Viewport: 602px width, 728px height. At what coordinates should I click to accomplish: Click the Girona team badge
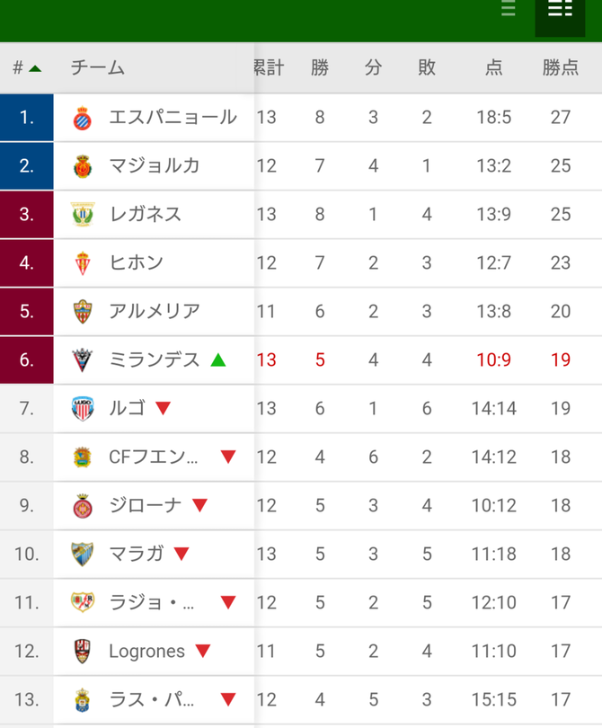83,506
